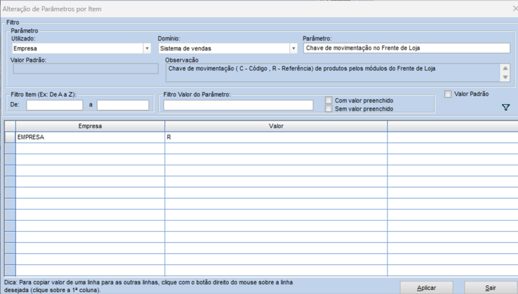Click the Observação description text area
Image resolution: width=518 pixels, height=294 pixels.
tap(330, 71)
